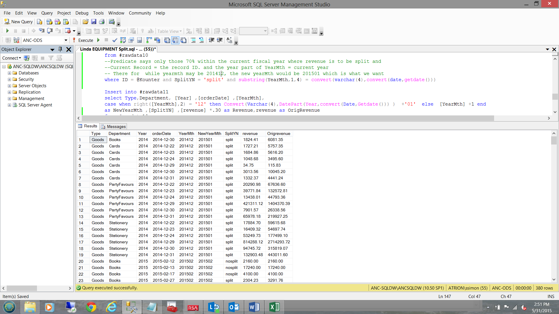Open Excel from the Windows taskbar
This screenshot has width=559, height=314.
click(x=274, y=307)
